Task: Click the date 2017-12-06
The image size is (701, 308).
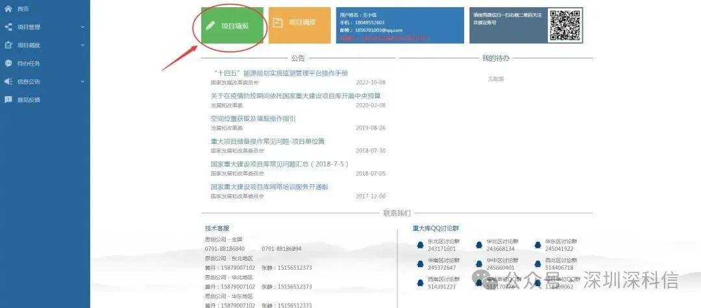Action: coord(371,196)
